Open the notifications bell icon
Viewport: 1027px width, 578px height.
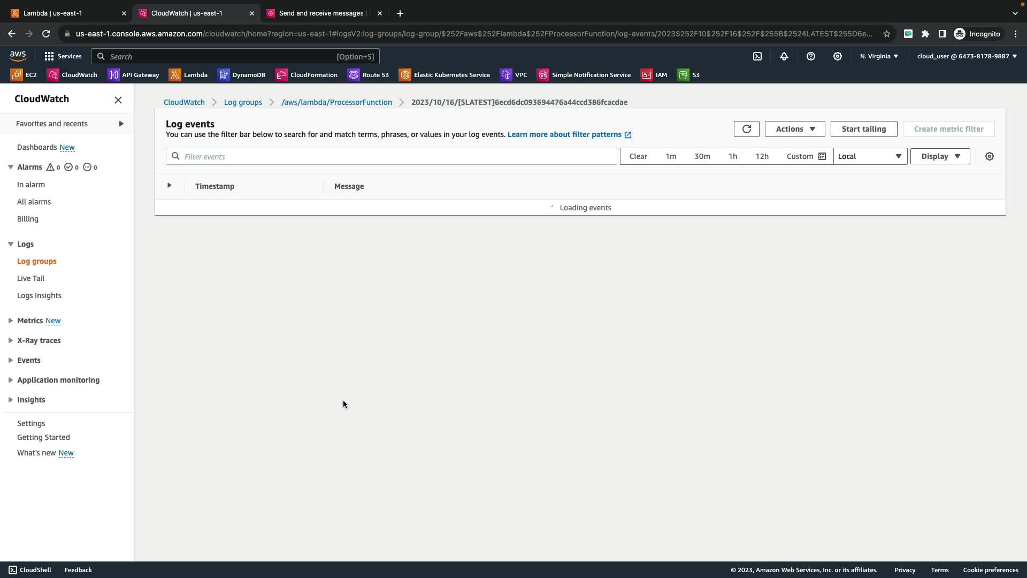pos(784,56)
